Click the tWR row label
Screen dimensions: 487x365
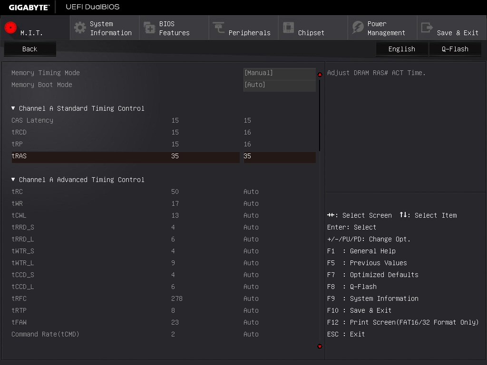pyautogui.click(x=17, y=203)
